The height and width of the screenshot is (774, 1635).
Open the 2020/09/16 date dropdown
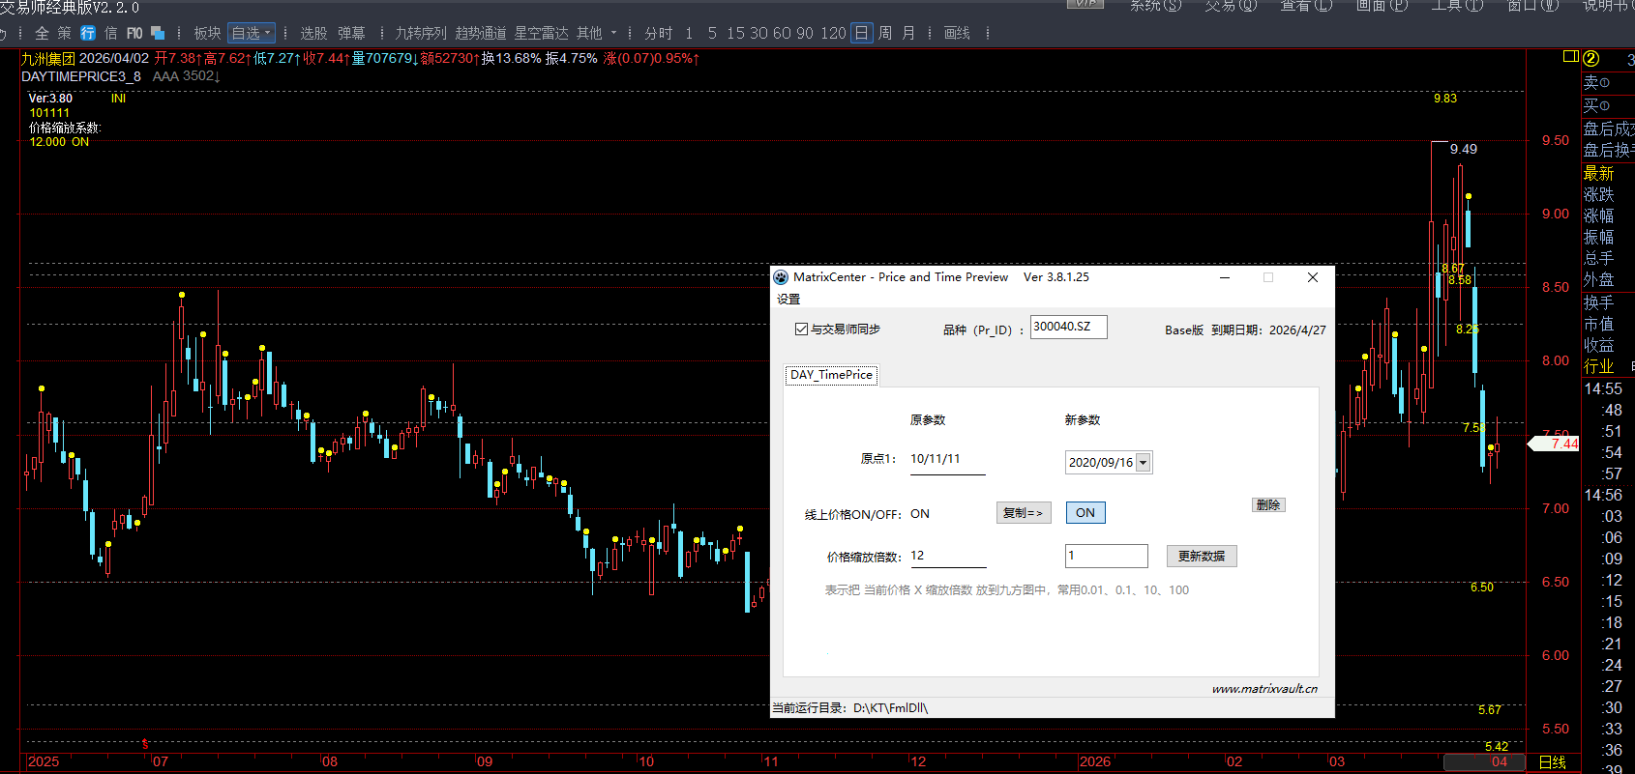tap(1143, 463)
